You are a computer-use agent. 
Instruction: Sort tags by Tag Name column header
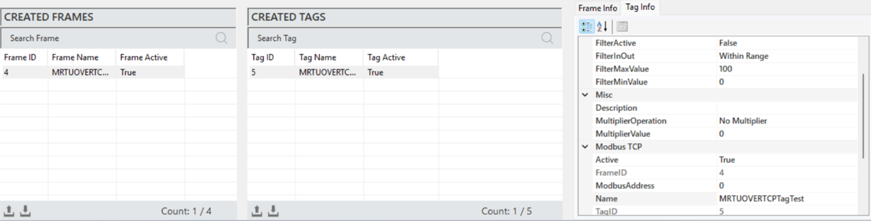(329, 57)
